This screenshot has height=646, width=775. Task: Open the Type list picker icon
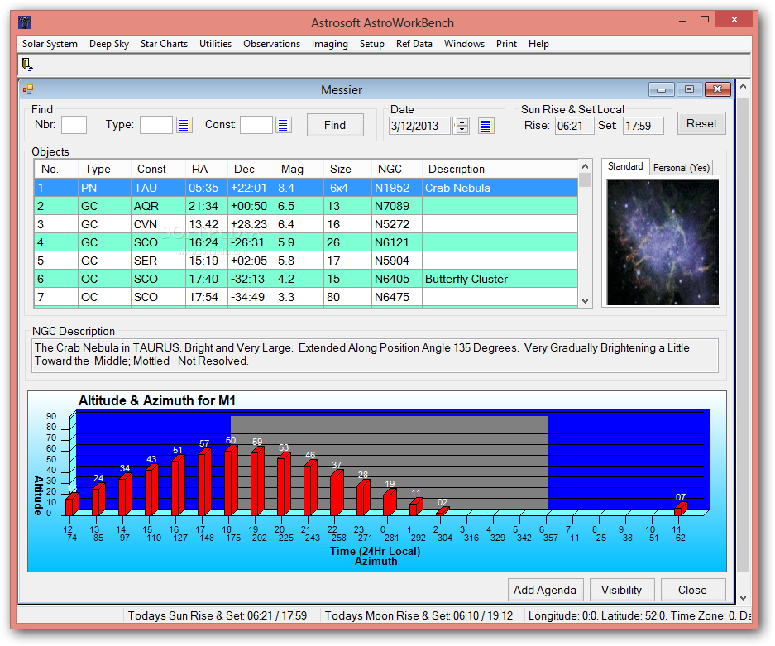click(x=184, y=125)
